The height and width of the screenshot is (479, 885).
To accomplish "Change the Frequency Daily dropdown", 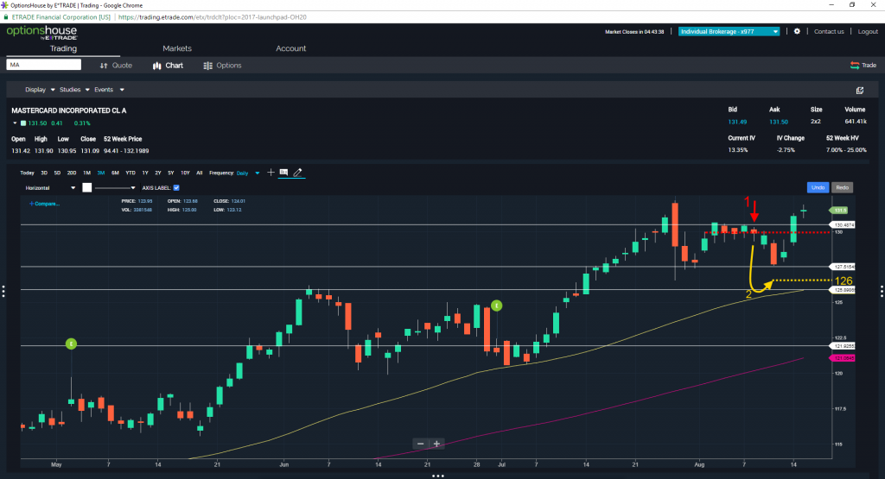I will 248,173.
